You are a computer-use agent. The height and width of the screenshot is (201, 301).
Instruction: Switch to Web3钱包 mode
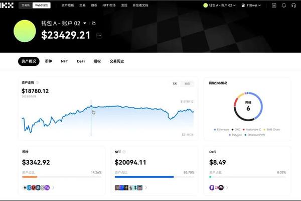point(41,6)
